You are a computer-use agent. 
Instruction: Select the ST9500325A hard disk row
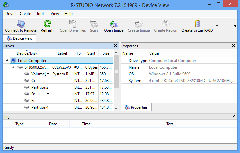coord(58,67)
